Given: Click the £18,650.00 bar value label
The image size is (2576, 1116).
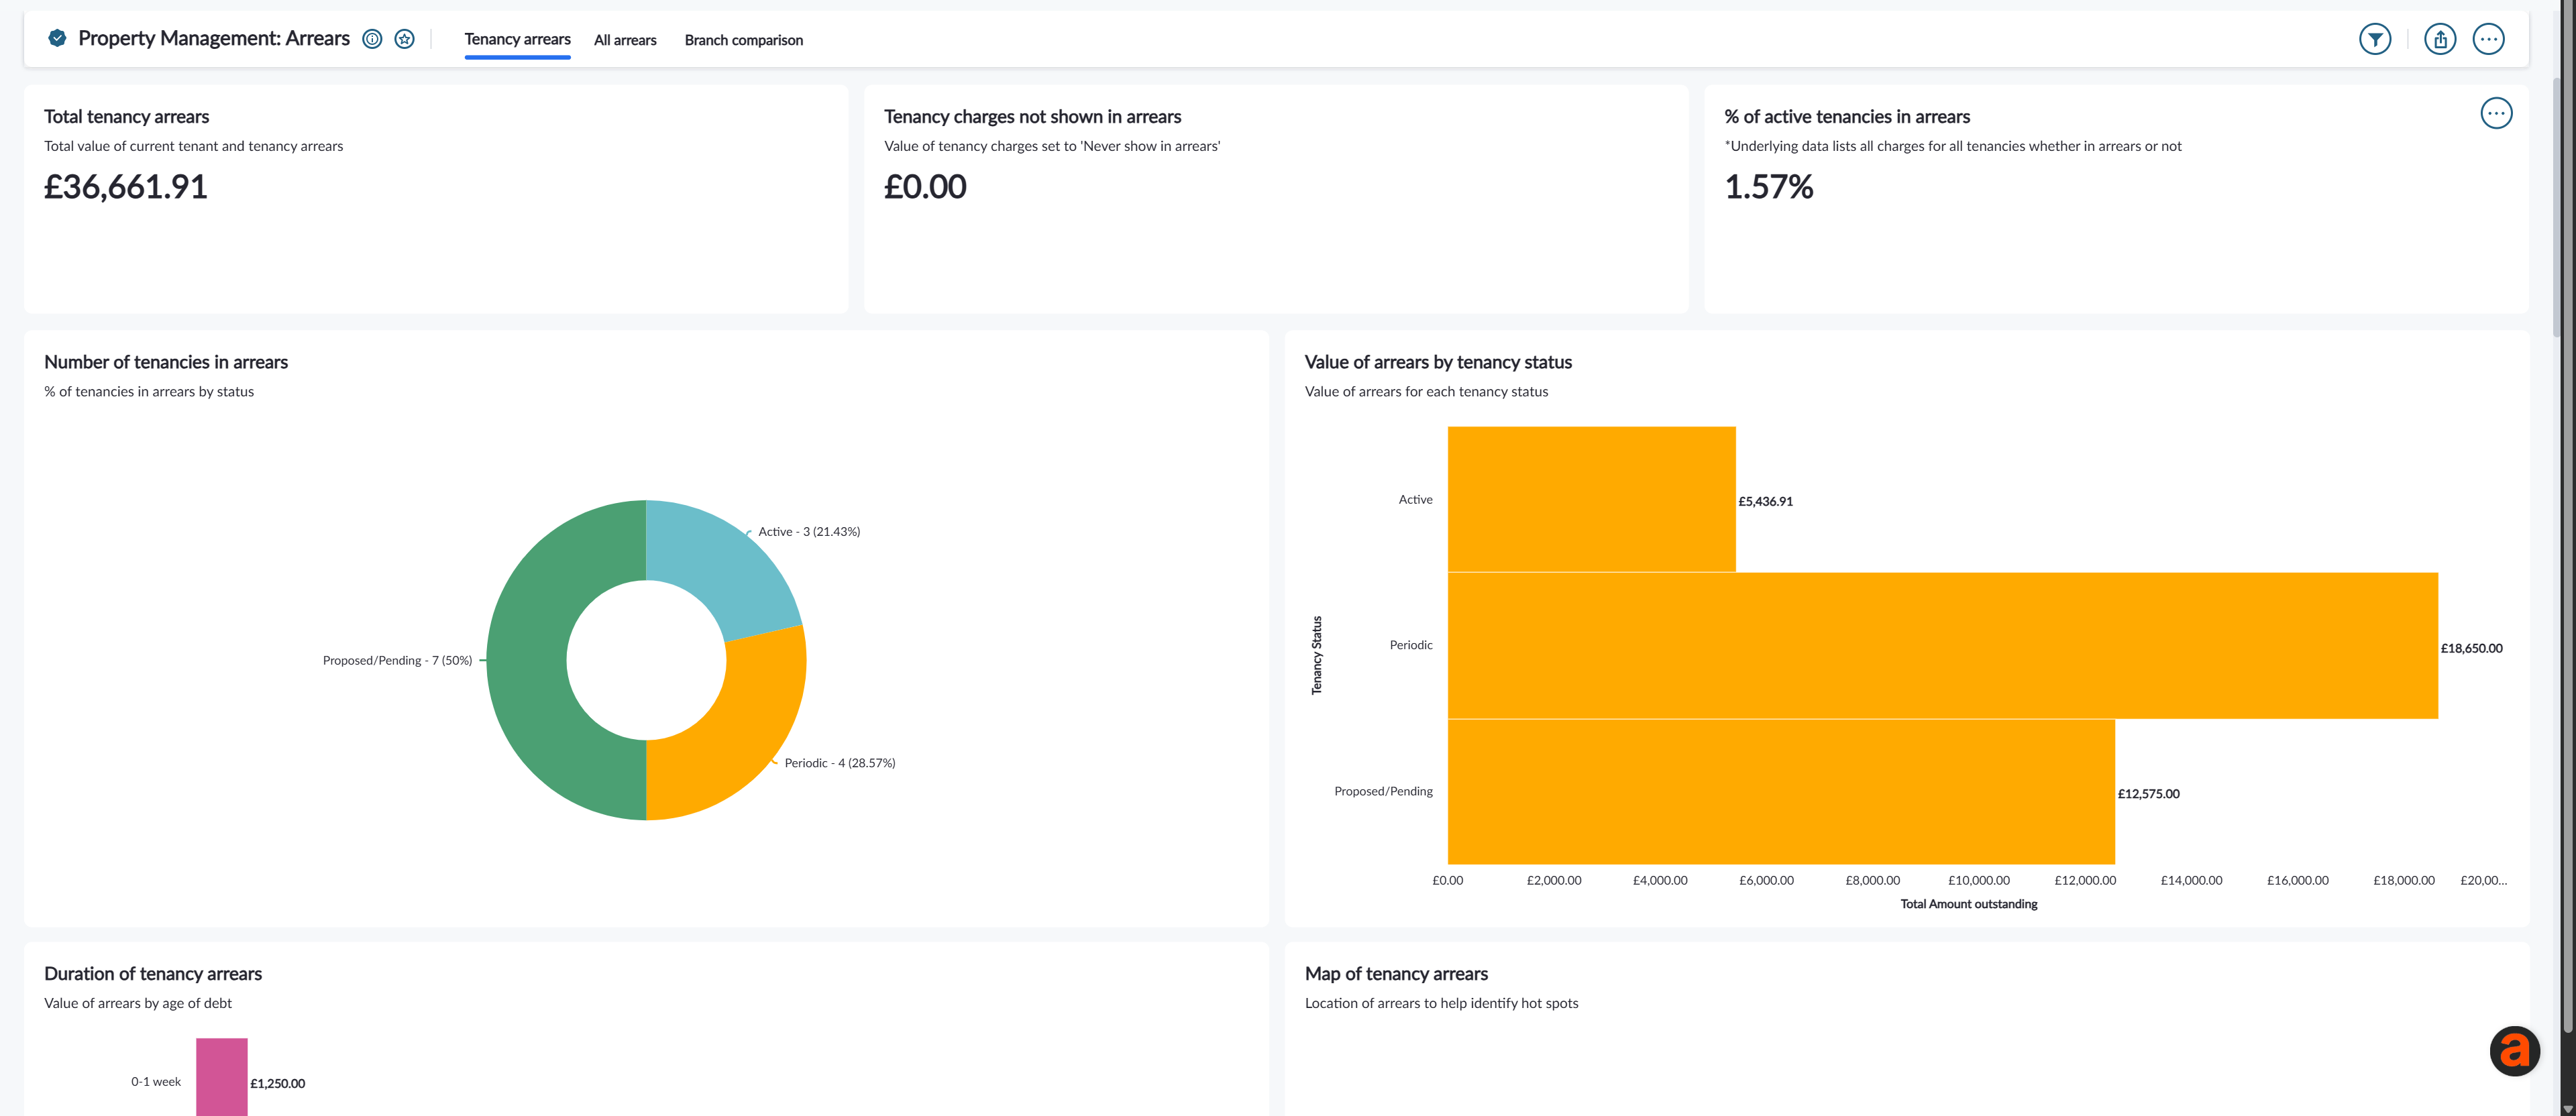Looking at the screenshot, I should click(x=2471, y=648).
